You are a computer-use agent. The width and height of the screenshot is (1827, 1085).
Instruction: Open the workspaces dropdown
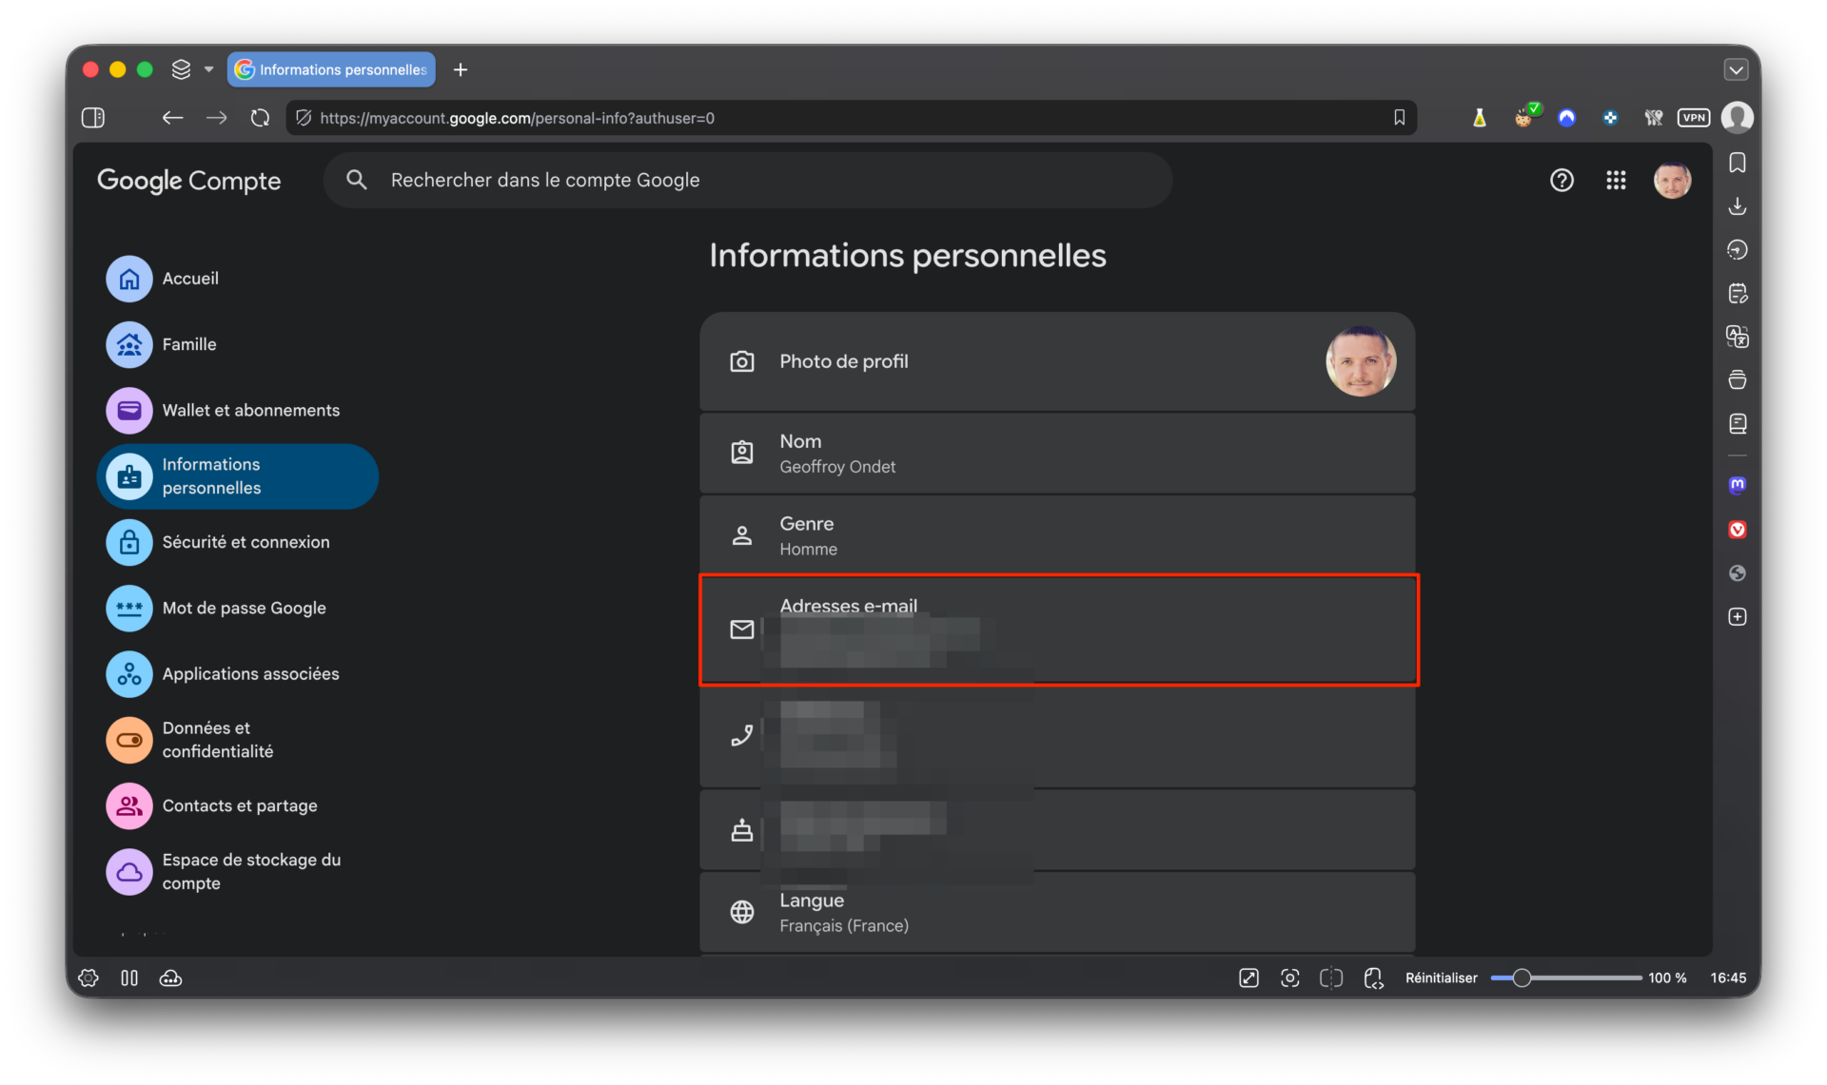(191, 69)
